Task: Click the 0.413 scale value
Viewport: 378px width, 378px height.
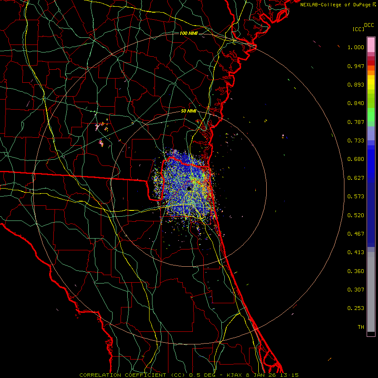Action: 356,252
